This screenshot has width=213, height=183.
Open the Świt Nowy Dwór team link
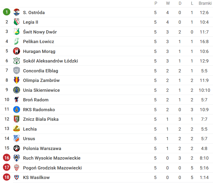(x=40, y=32)
